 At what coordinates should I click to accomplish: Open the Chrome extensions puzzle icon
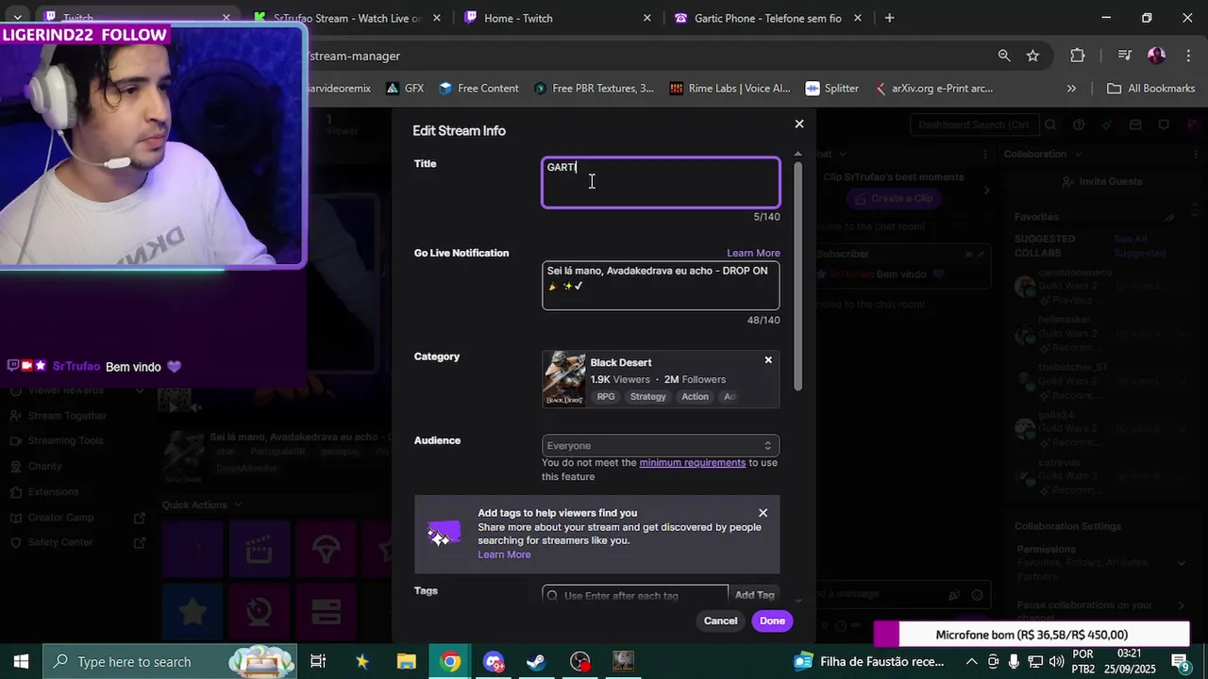click(x=1078, y=56)
